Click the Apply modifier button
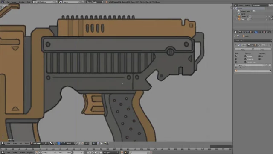Image resolution: width=273 pixels, height=154 pixels. pos(243,50)
